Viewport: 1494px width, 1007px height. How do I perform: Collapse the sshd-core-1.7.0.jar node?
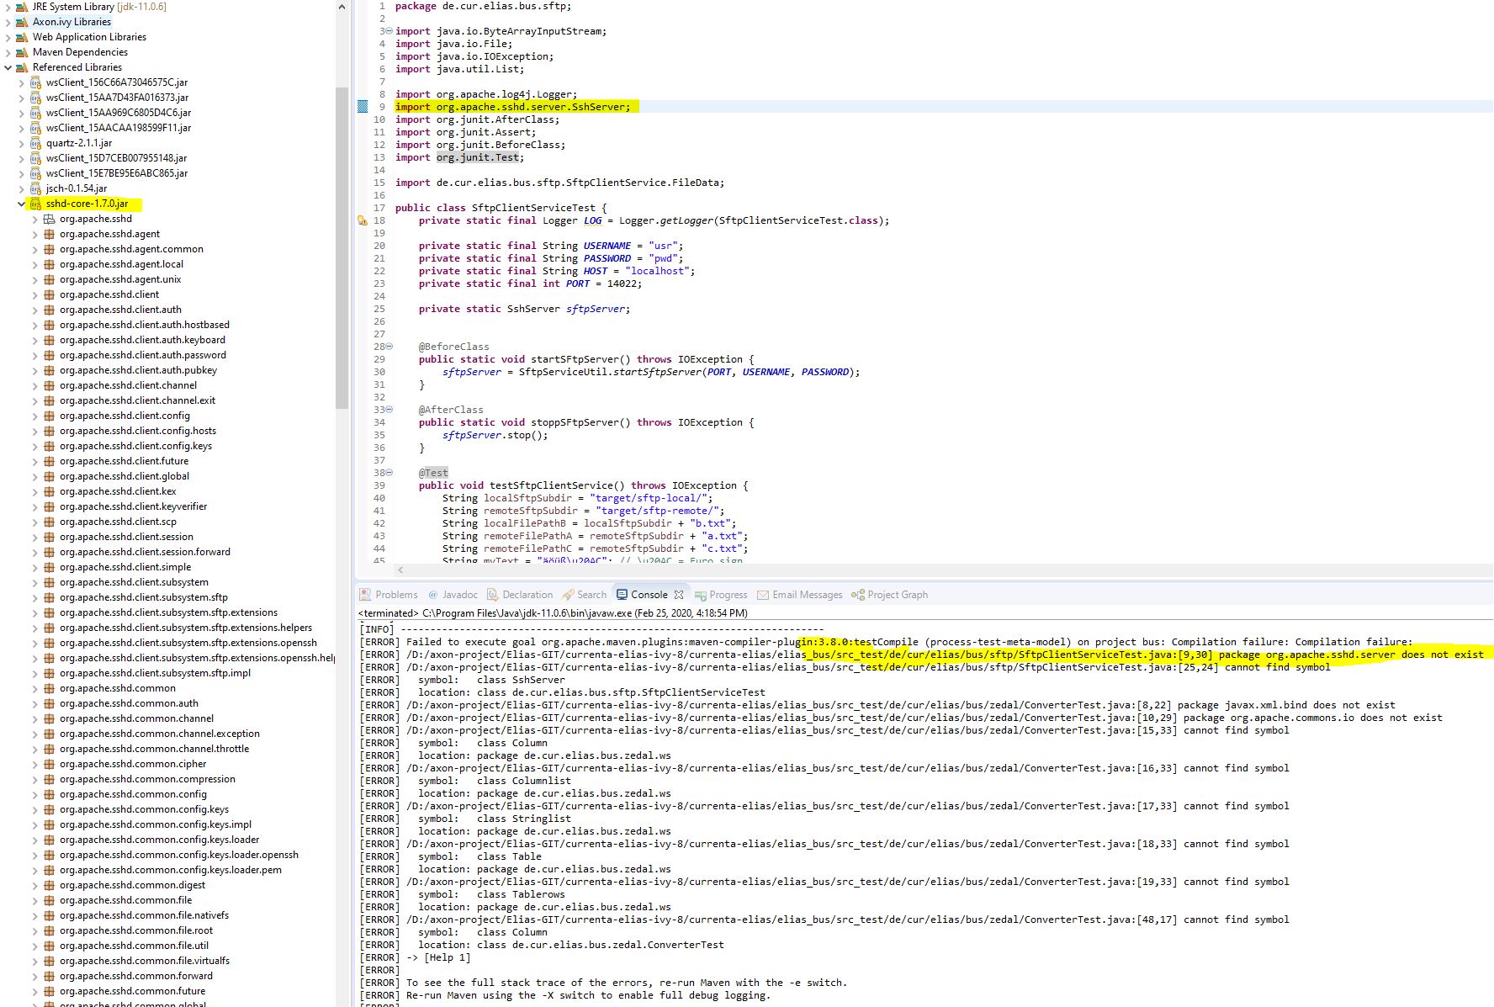coord(22,204)
